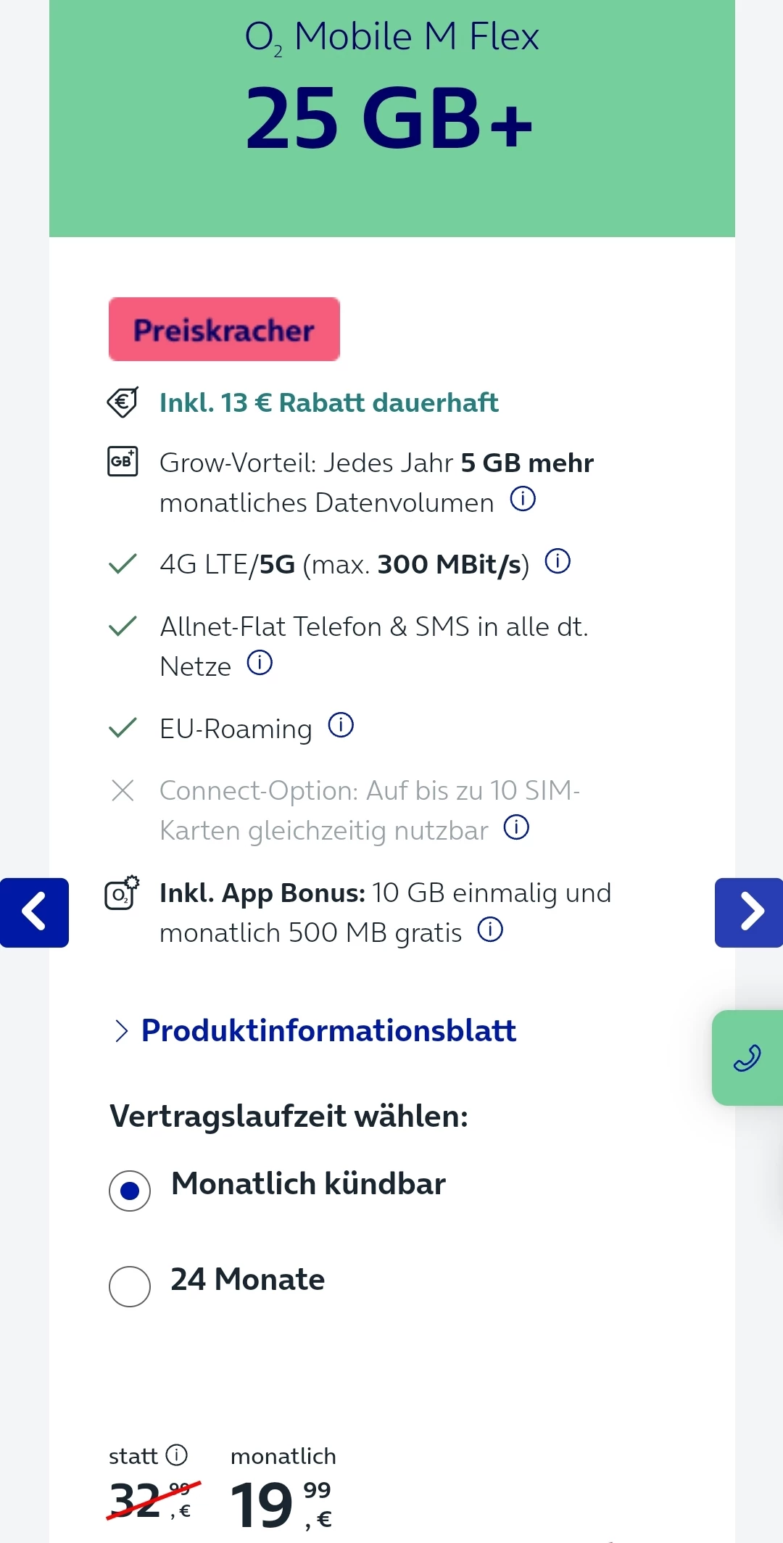Select 'Monatlich kündbar' radio option
Screen dimensions: 783x1543
[130, 1191]
